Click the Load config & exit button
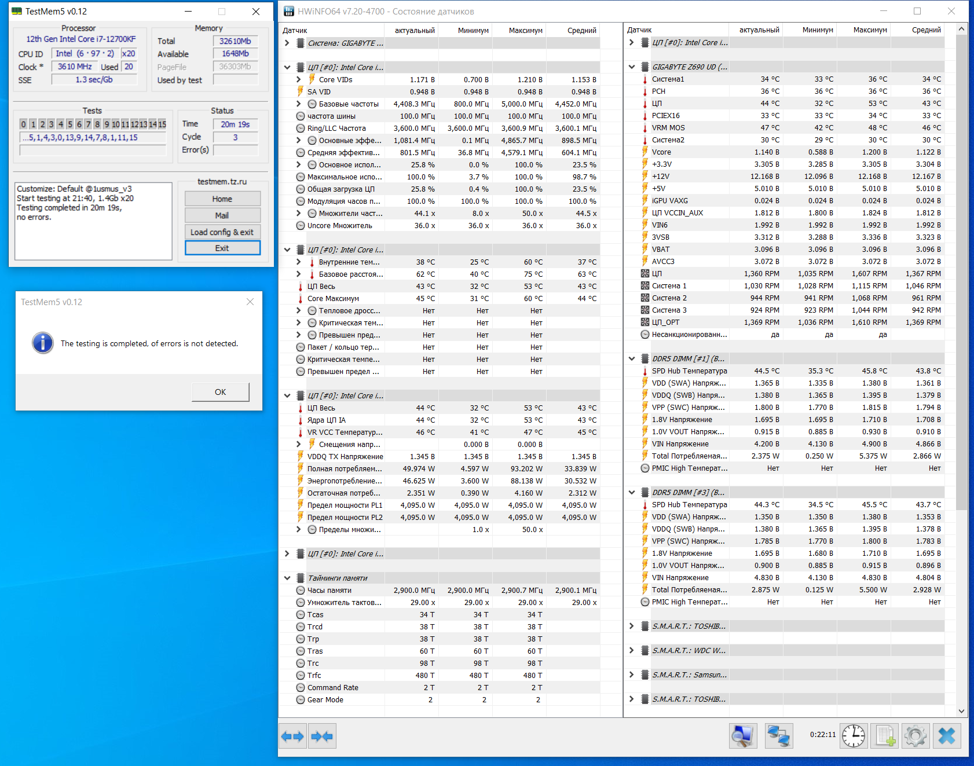The height and width of the screenshot is (766, 974). 222,232
